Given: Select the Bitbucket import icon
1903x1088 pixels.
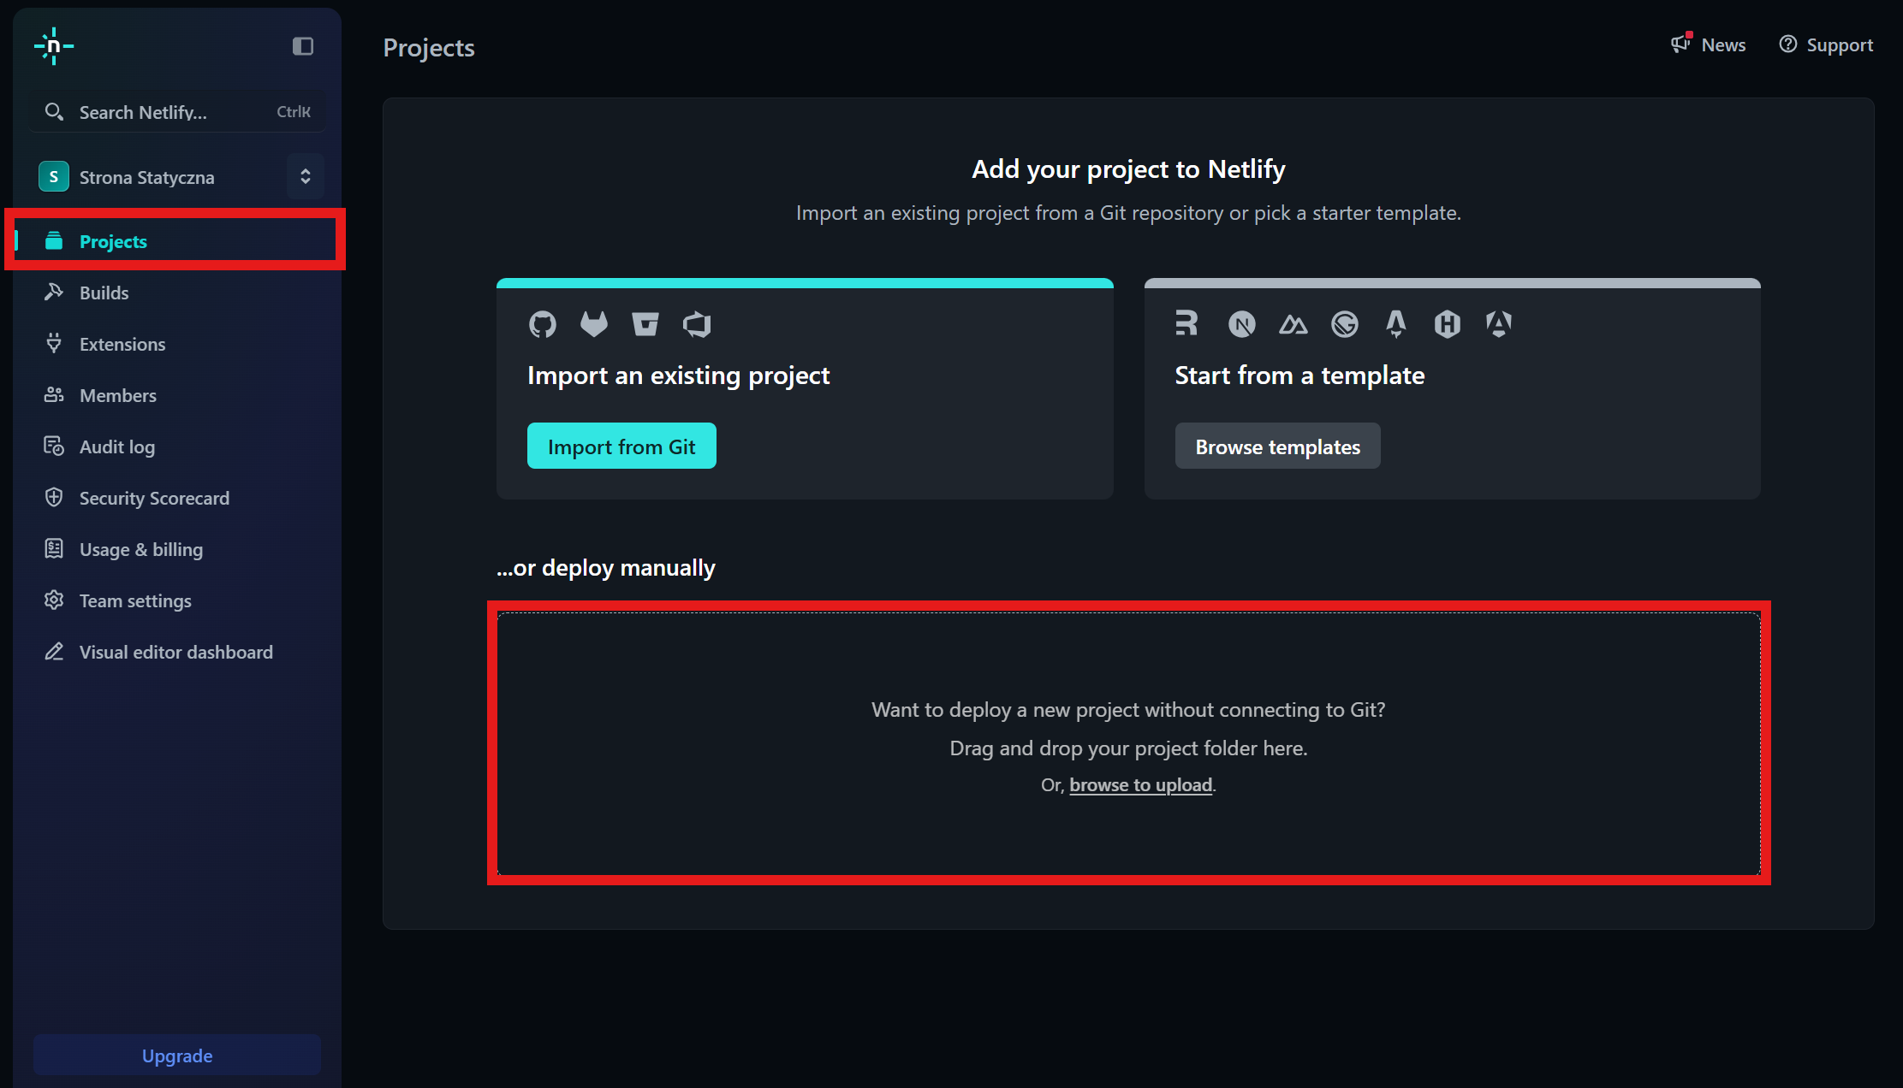Looking at the screenshot, I should click(645, 324).
